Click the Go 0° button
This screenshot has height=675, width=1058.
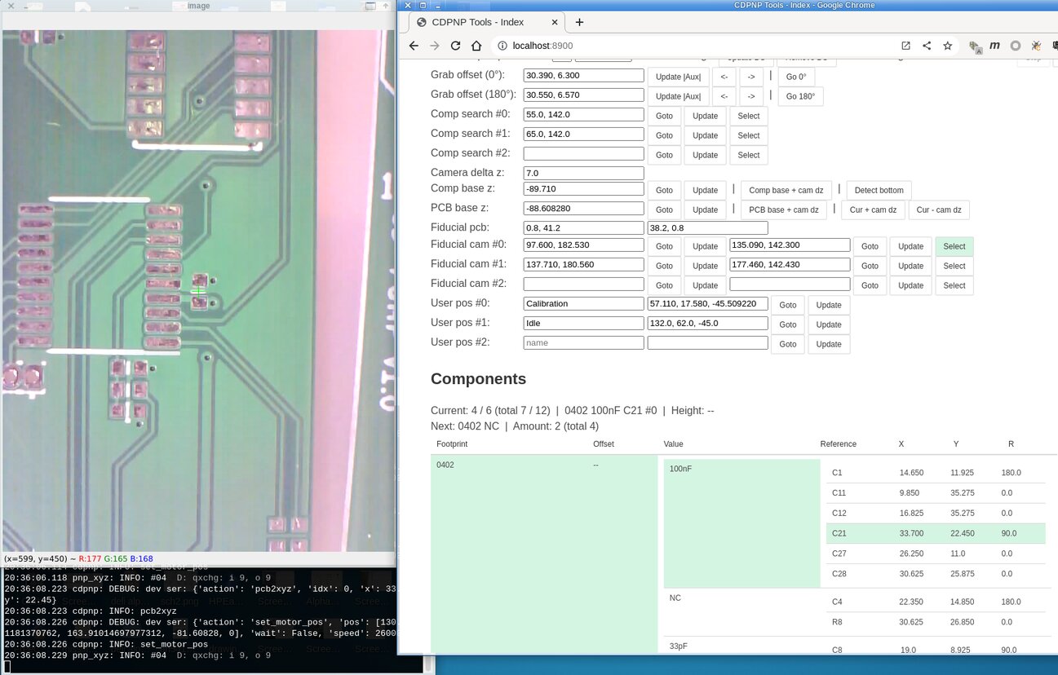795,77
